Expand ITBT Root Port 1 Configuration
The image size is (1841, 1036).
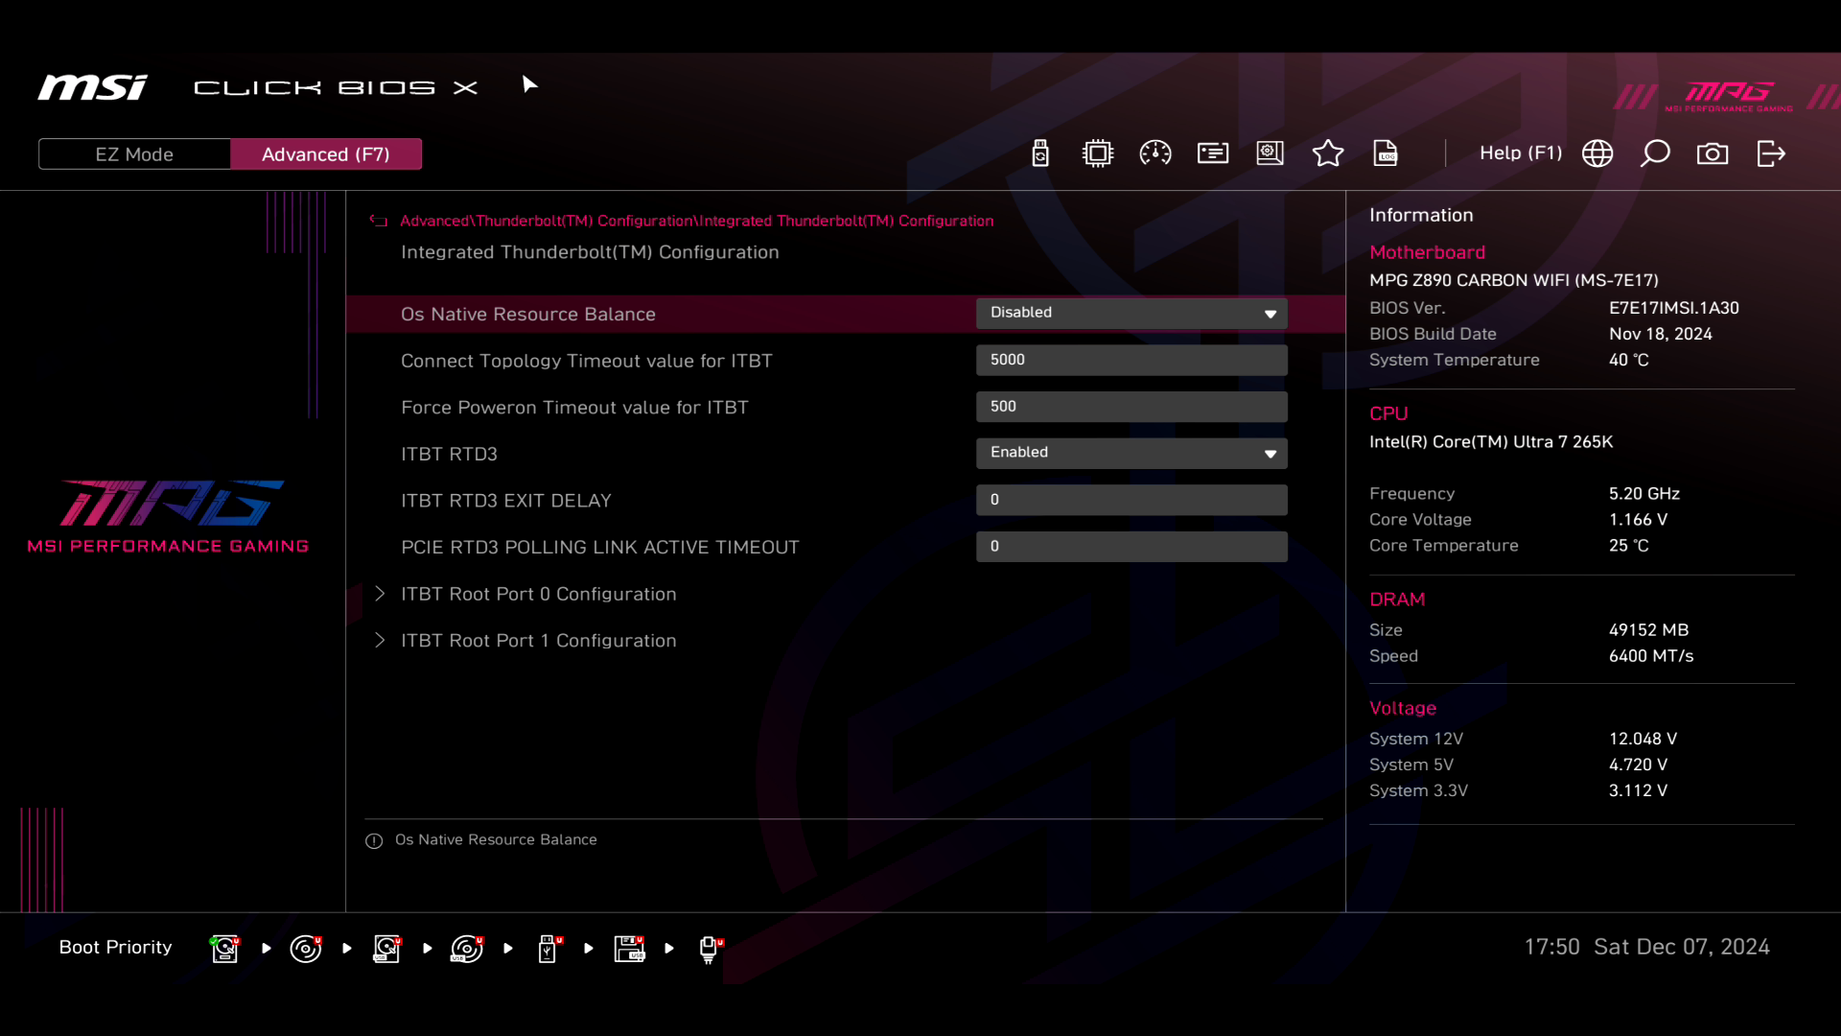pyautogui.click(x=538, y=641)
